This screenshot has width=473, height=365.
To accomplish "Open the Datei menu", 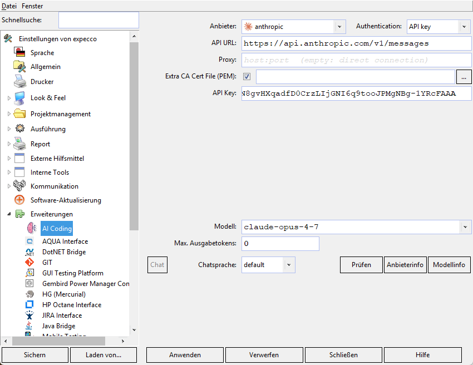I will (x=9, y=6).
